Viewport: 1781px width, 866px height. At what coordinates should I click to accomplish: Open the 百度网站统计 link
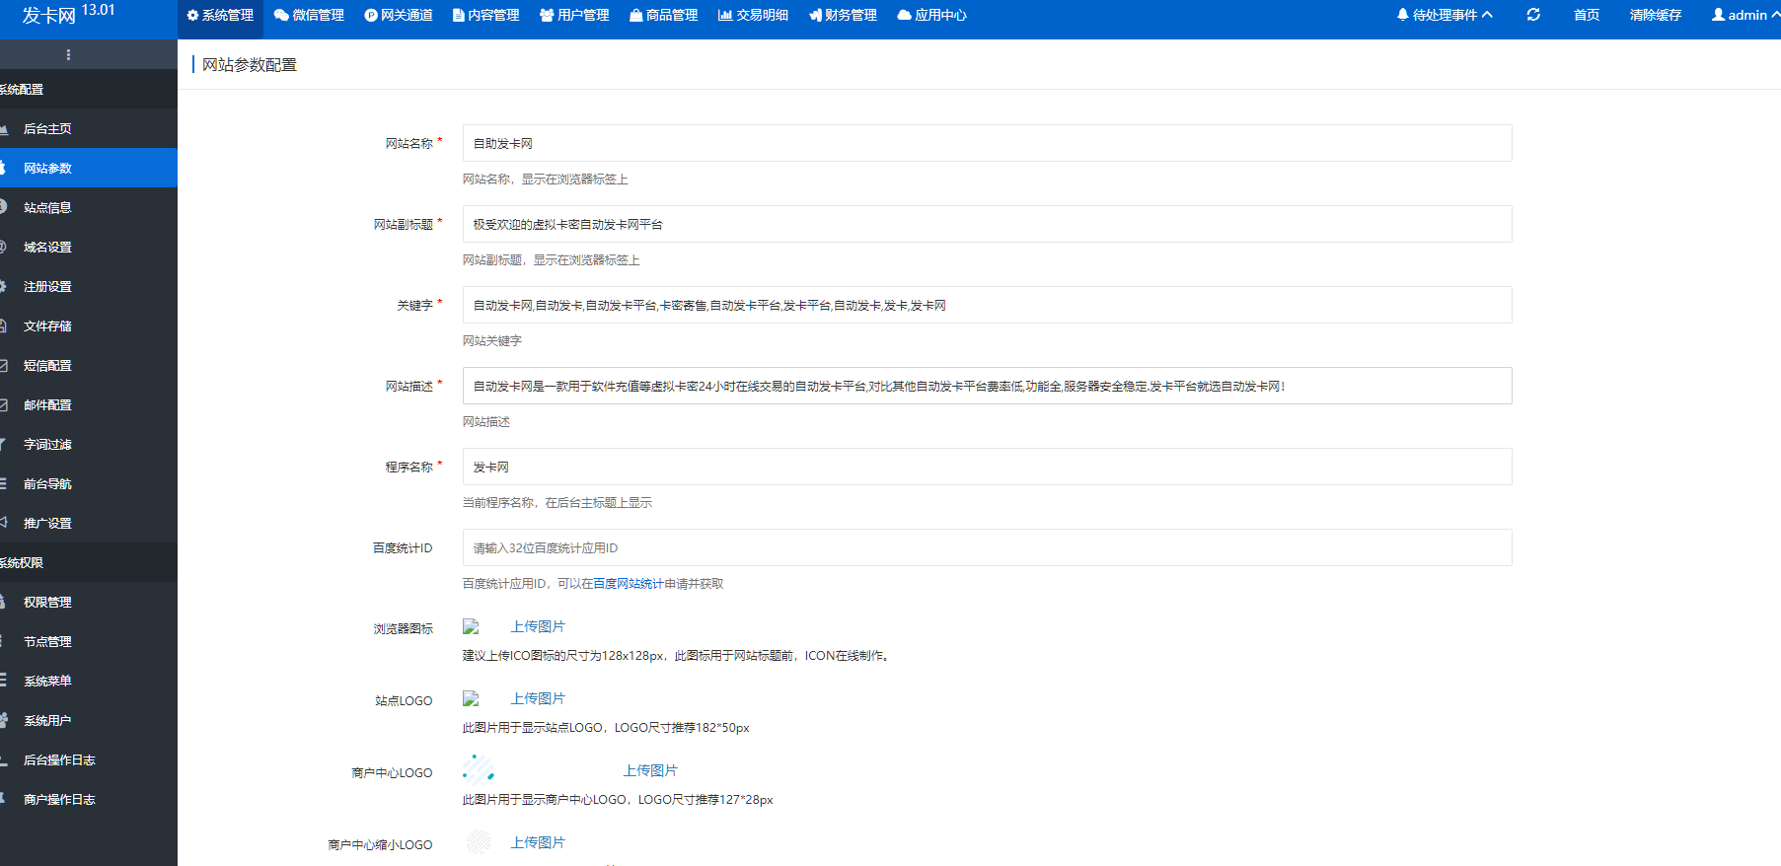tap(628, 584)
